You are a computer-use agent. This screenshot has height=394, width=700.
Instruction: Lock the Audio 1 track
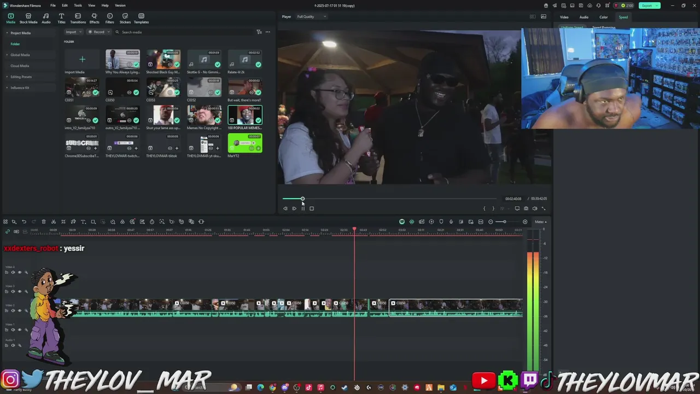pyautogui.click(x=7, y=345)
